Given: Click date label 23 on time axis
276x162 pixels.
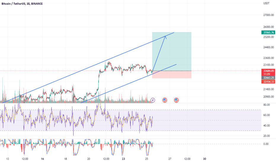Looking at the screenshot, I should coord(123,159).
